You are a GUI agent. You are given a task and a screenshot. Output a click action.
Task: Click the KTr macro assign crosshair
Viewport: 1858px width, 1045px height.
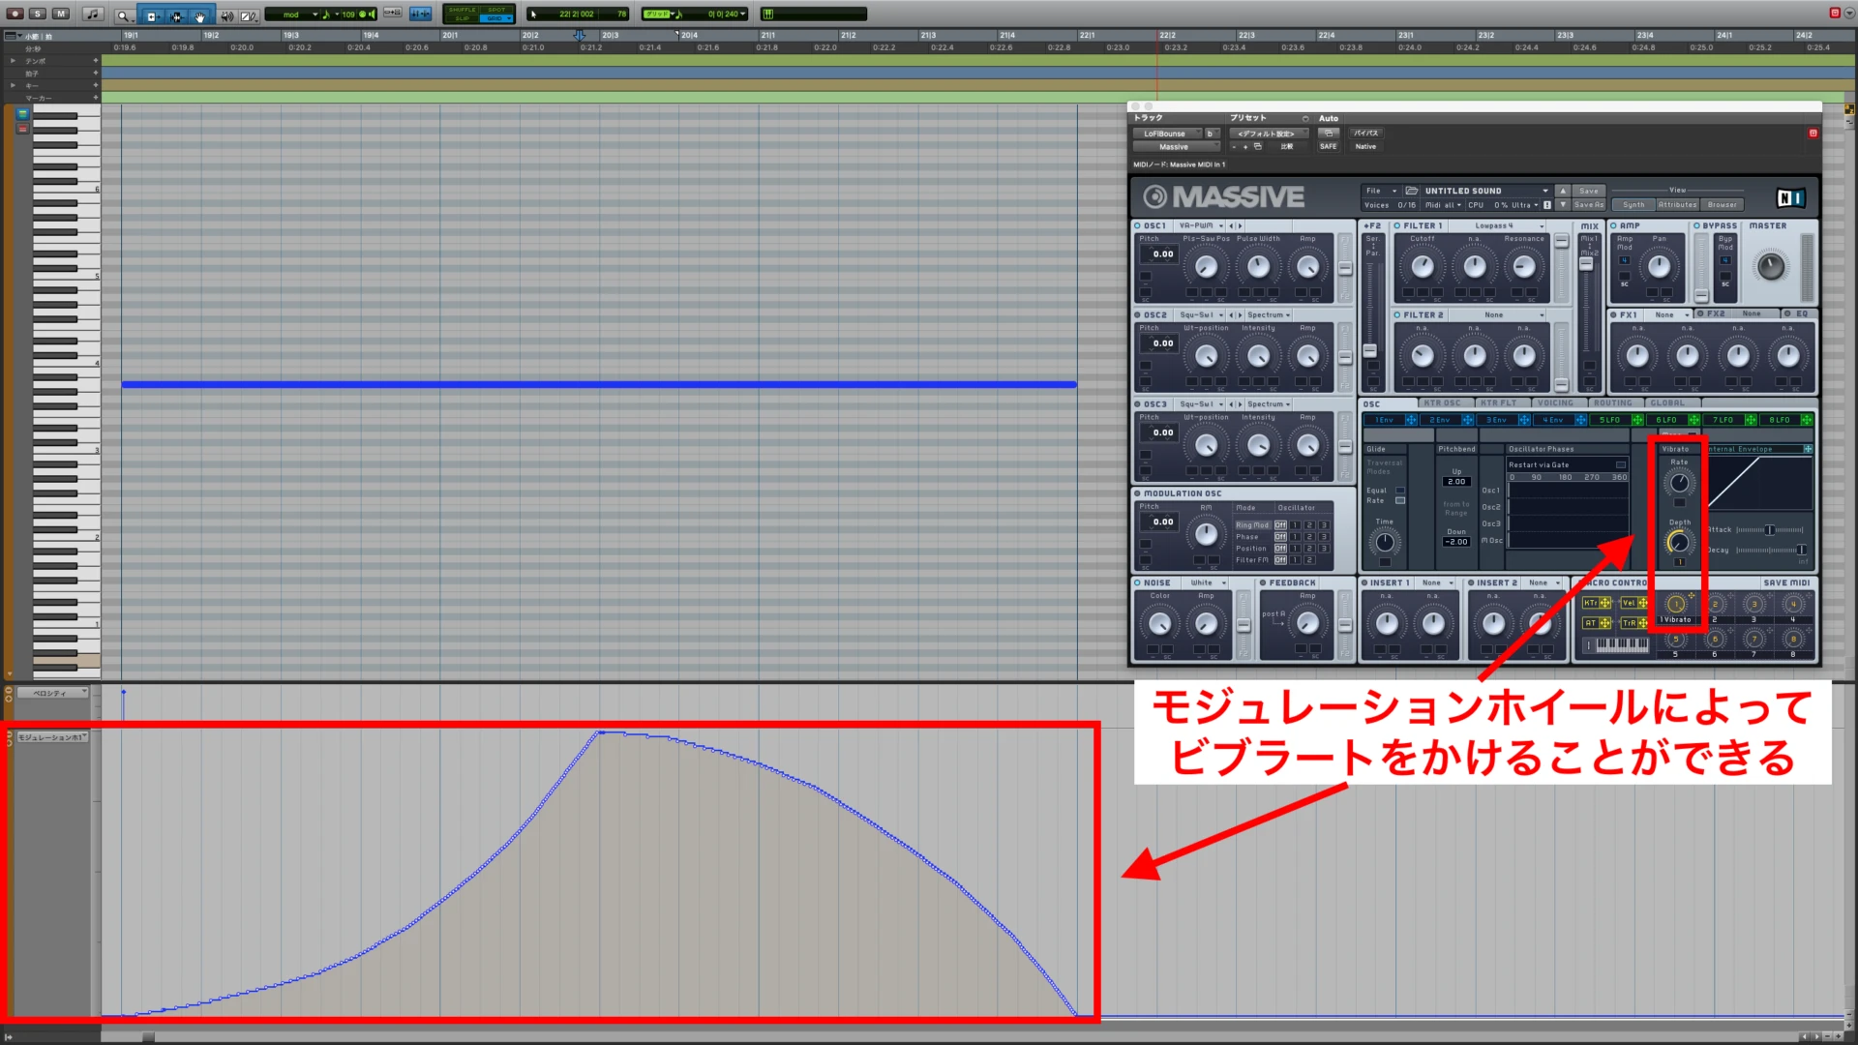point(1605,603)
